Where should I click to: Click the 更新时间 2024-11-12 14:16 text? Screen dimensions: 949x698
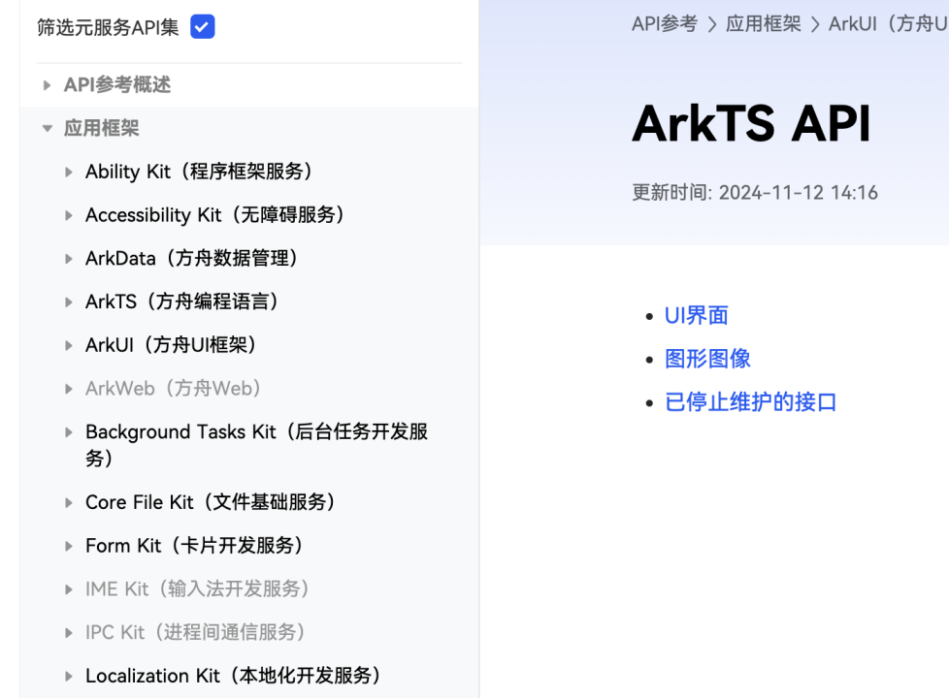755,193
